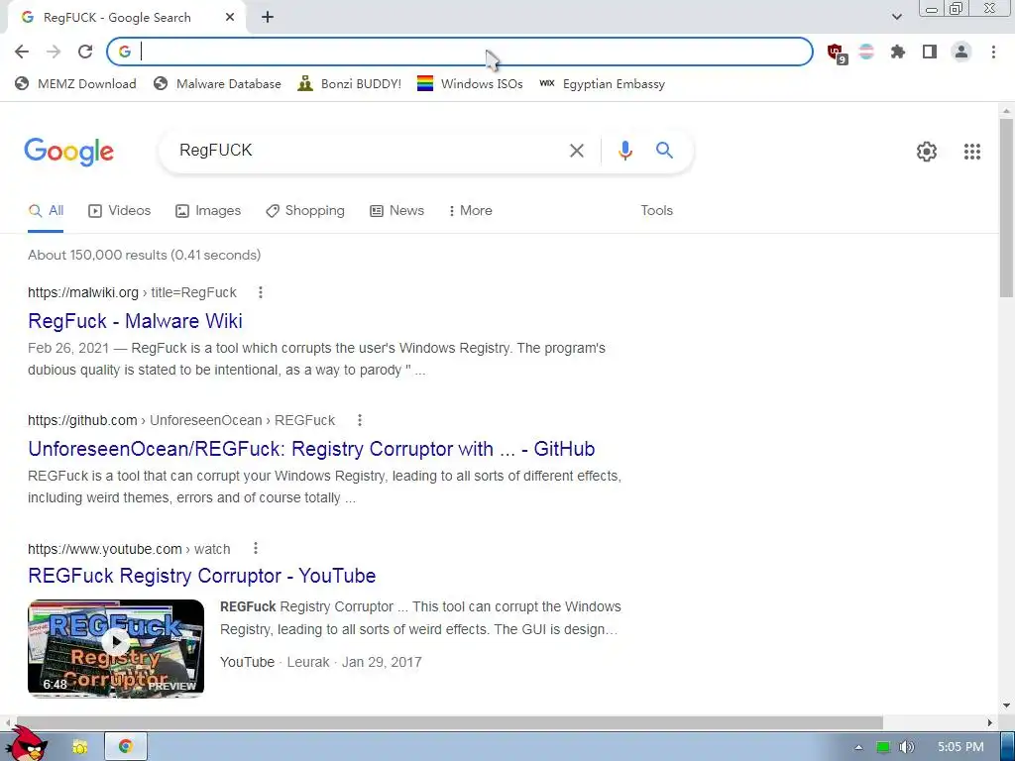The width and height of the screenshot is (1015, 761).
Task: Open a new browser tab
Action: point(268,18)
